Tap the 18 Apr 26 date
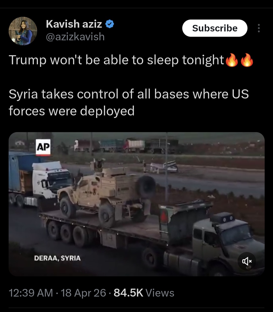The width and height of the screenshot is (273, 312). tap(83, 293)
